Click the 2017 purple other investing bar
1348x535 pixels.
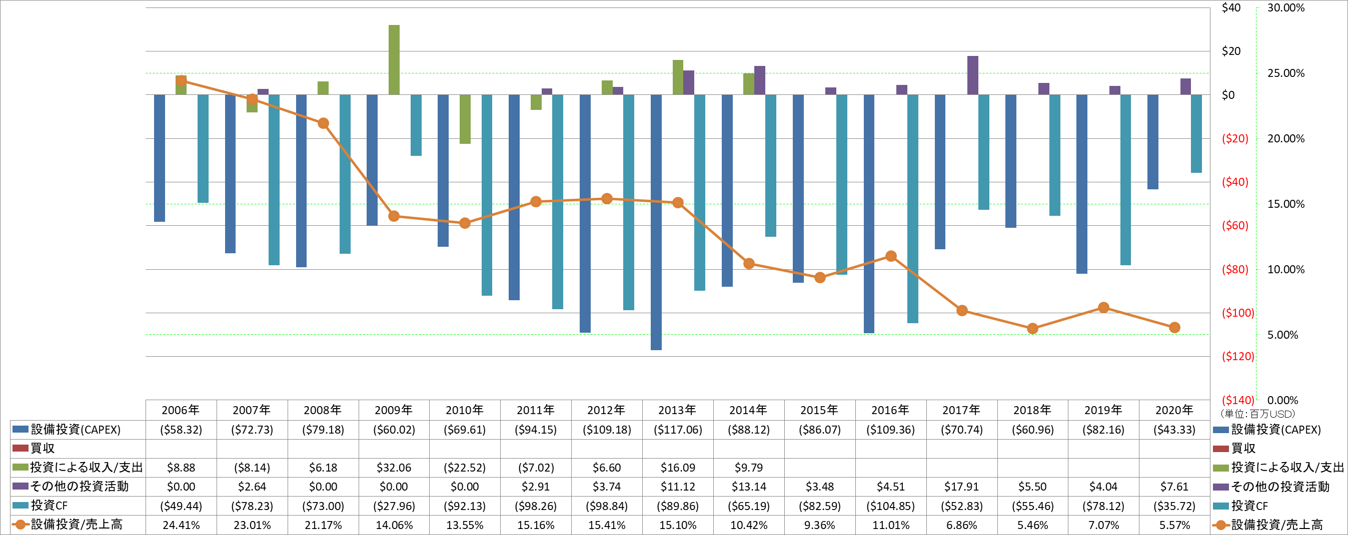point(973,75)
